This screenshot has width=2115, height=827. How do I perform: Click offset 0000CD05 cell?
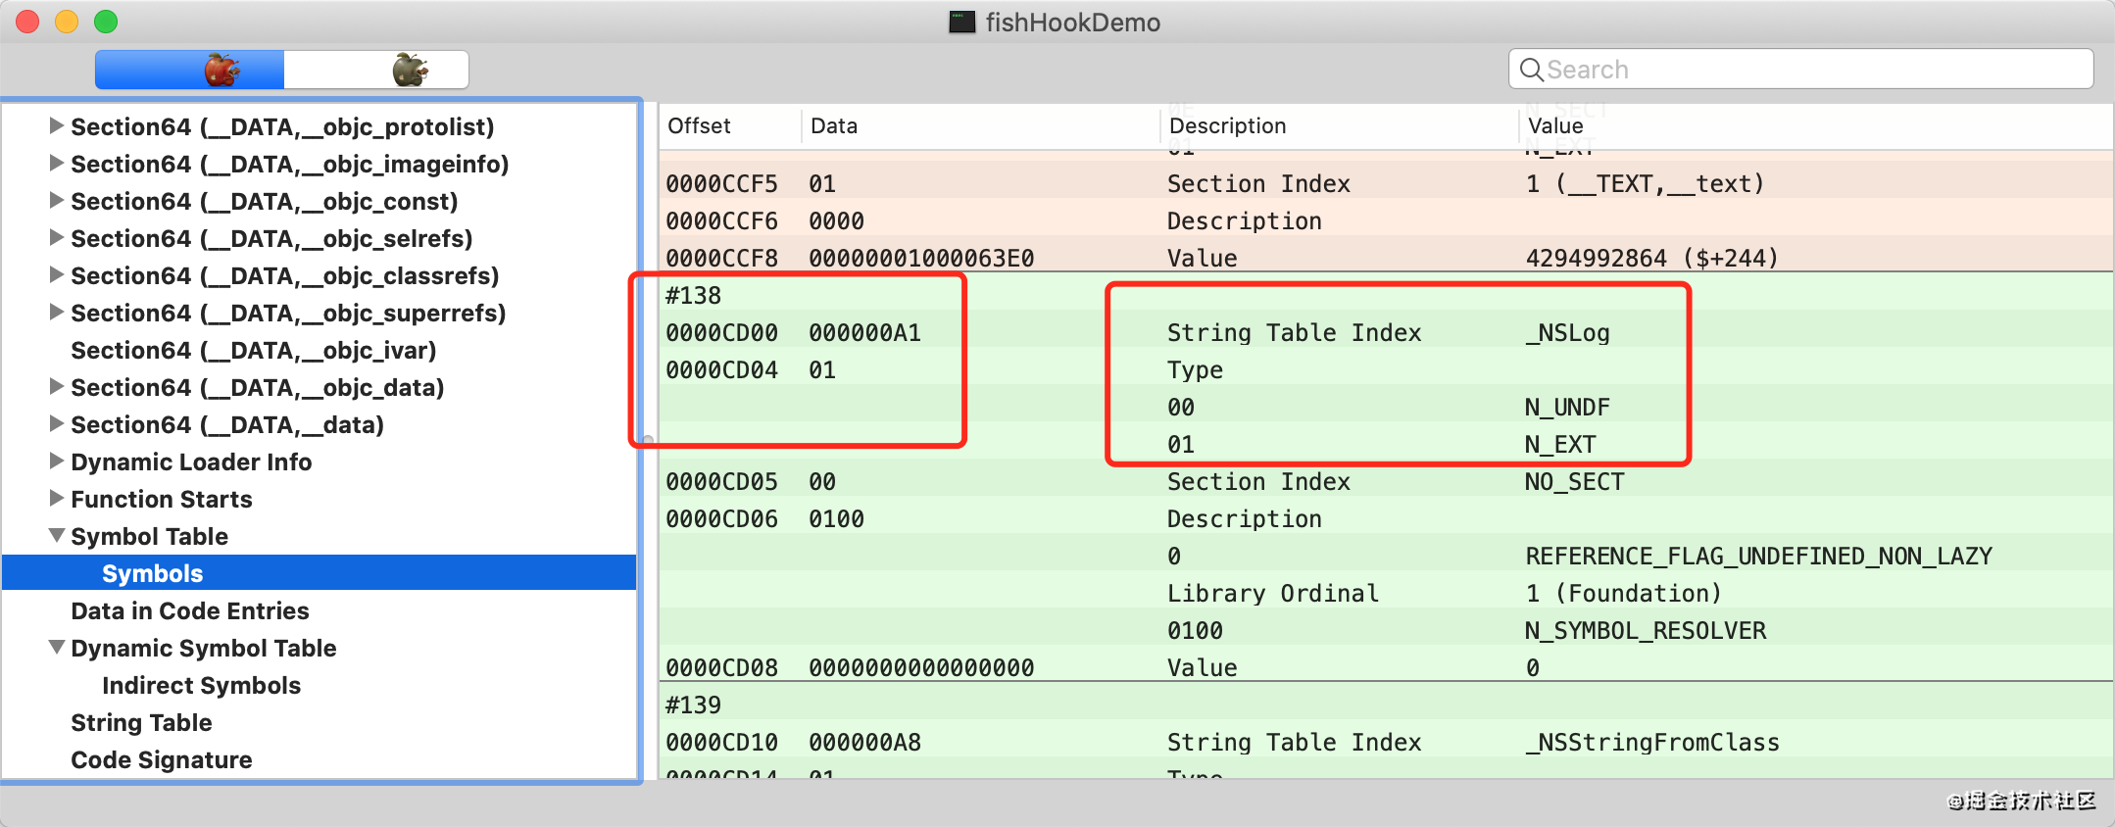pyautogui.click(x=722, y=482)
